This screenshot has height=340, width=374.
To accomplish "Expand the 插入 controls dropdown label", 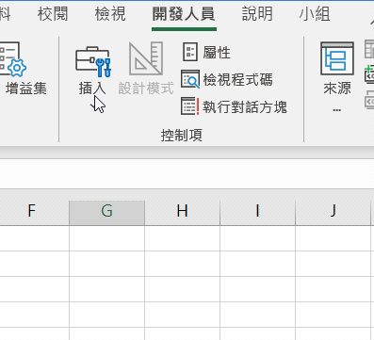I will [x=92, y=89].
